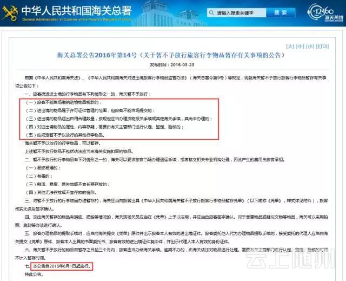Image resolution: width=346 pixels, height=281 pixels.
Task: Print the announcement via [打印]
Action: click(x=322, y=47)
